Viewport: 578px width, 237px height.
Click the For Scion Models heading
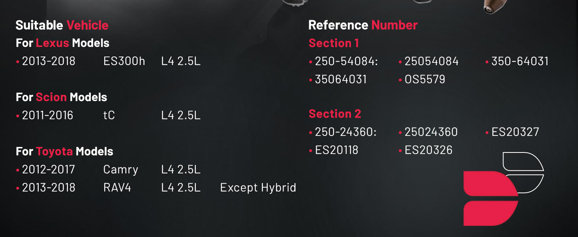click(61, 97)
